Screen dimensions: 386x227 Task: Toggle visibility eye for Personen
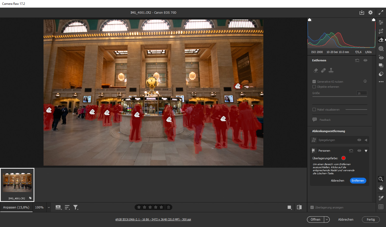coord(359,151)
